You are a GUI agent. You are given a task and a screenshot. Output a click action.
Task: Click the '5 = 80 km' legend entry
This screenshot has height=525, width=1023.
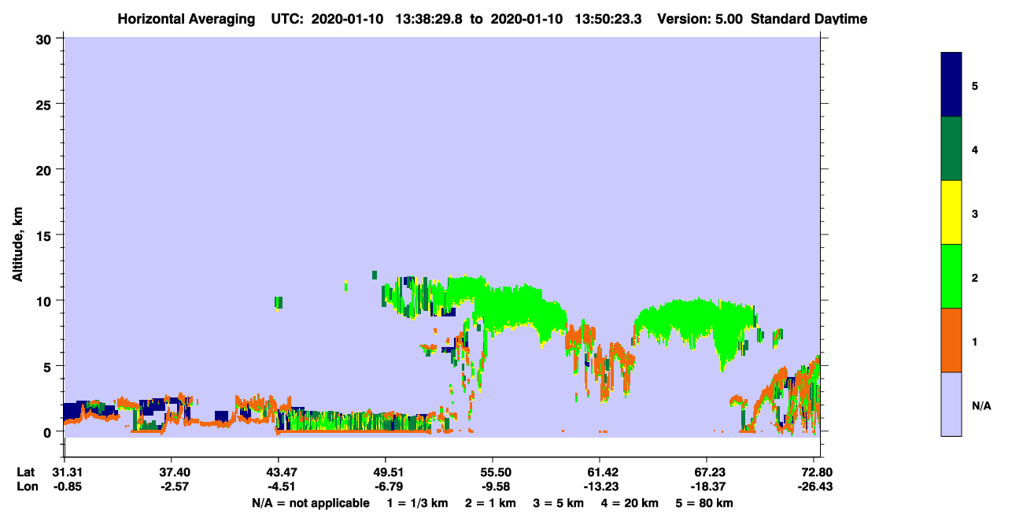pyautogui.click(x=706, y=503)
